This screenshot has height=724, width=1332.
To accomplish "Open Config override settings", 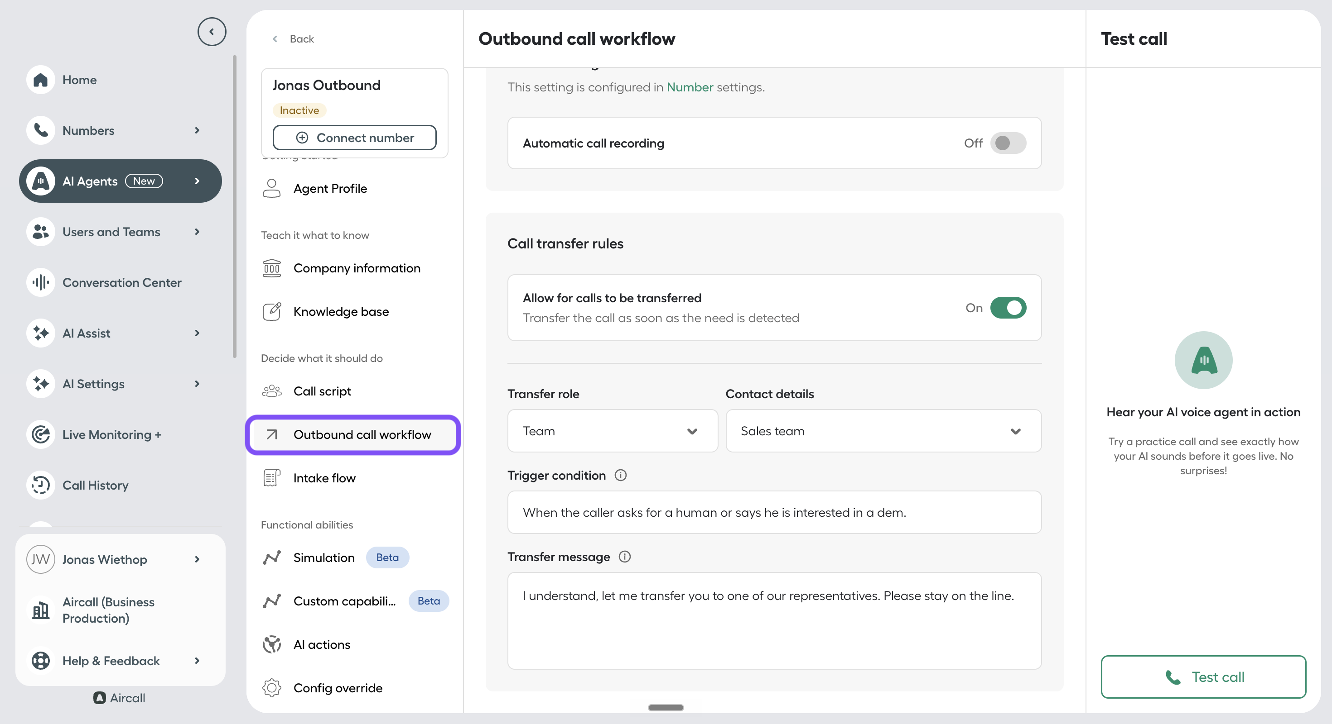I will coord(354,687).
